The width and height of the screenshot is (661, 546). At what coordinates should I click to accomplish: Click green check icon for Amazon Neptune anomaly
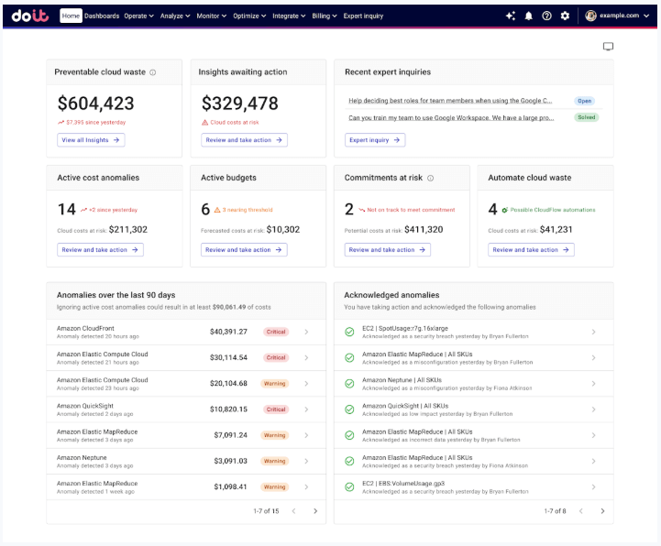point(349,383)
